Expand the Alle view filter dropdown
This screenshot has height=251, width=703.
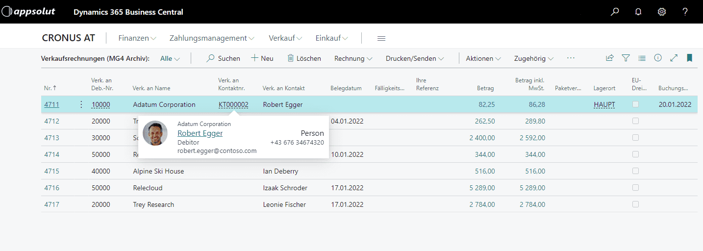coord(170,58)
